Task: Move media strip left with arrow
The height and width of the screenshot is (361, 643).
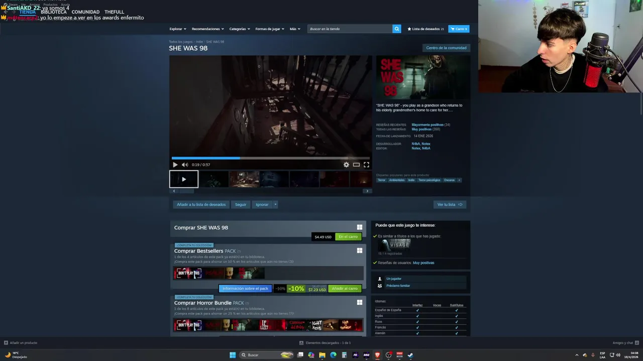Action: tap(174, 191)
